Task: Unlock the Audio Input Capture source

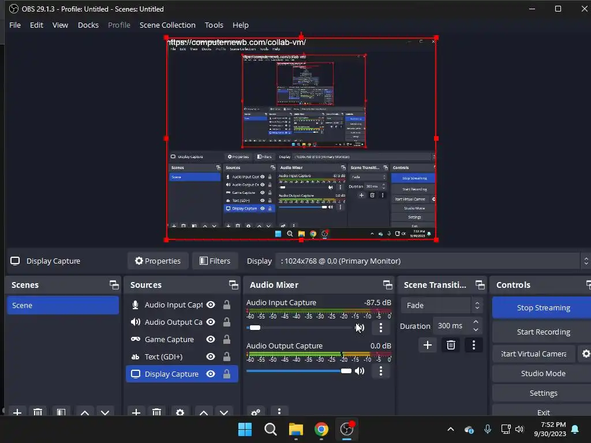Action: pyautogui.click(x=226, y=305)
